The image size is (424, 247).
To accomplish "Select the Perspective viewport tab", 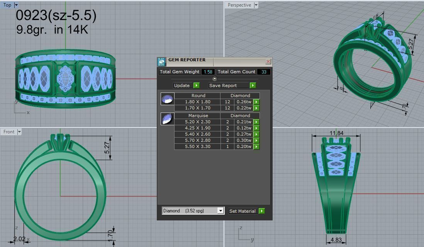I will (x=239, y=5).
